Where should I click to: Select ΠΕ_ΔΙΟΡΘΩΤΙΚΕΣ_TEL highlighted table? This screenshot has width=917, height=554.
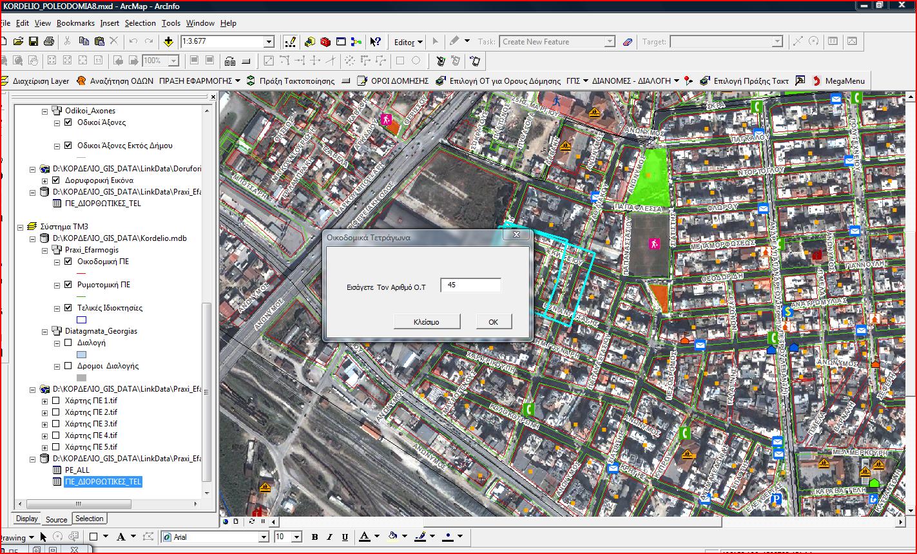pyautogui.click(x=103, y=482)
